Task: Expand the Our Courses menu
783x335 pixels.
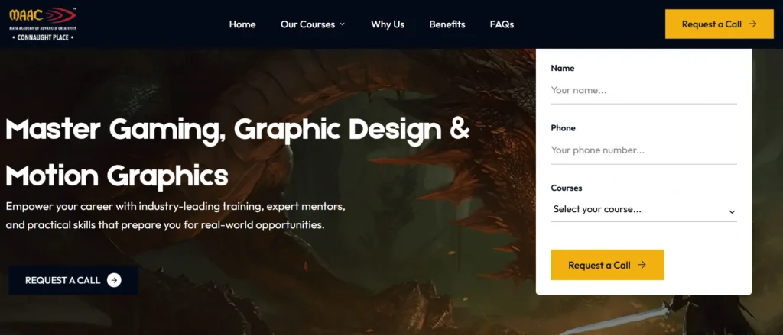Action: [313, 24]
